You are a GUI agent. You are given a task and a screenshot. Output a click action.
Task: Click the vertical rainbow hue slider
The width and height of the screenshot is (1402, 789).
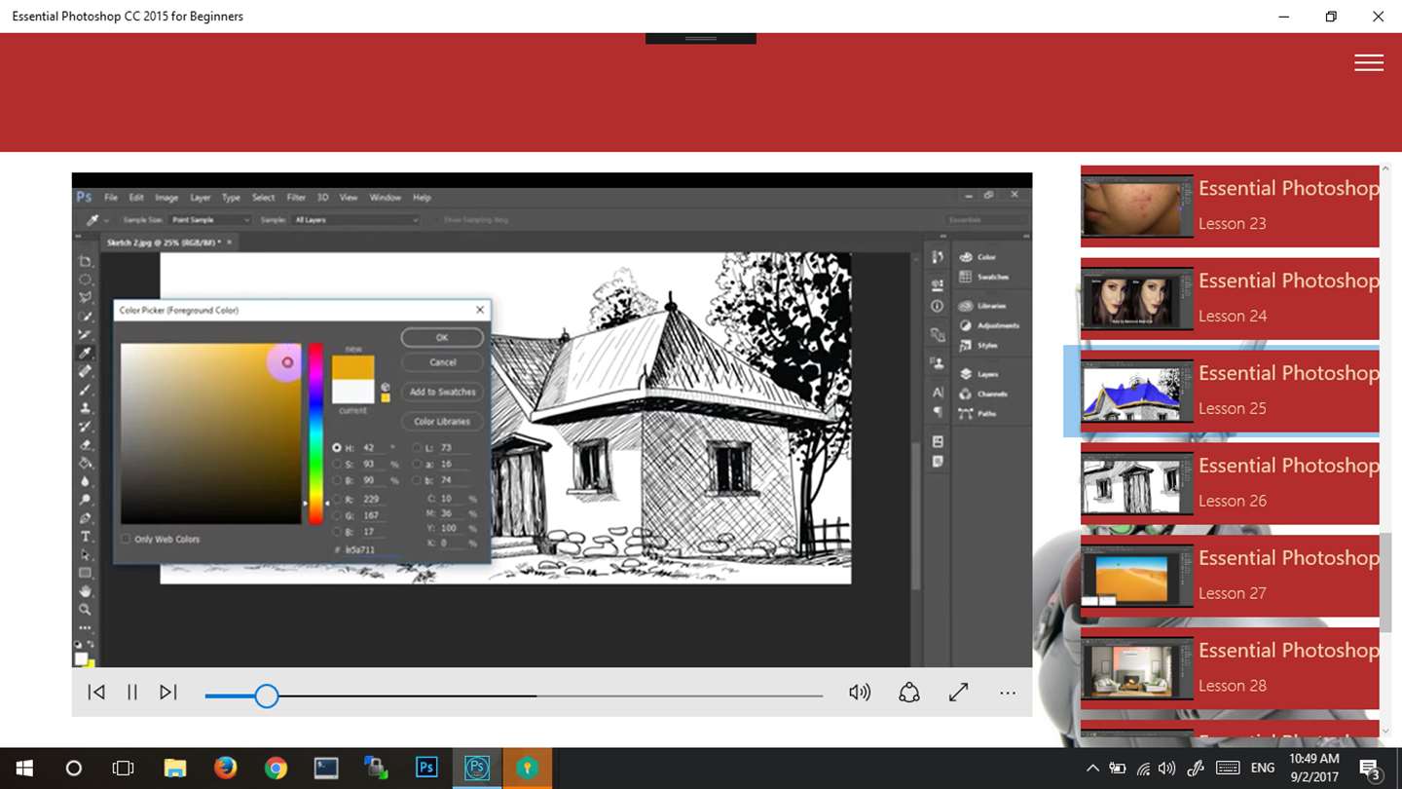coord(315,433)
